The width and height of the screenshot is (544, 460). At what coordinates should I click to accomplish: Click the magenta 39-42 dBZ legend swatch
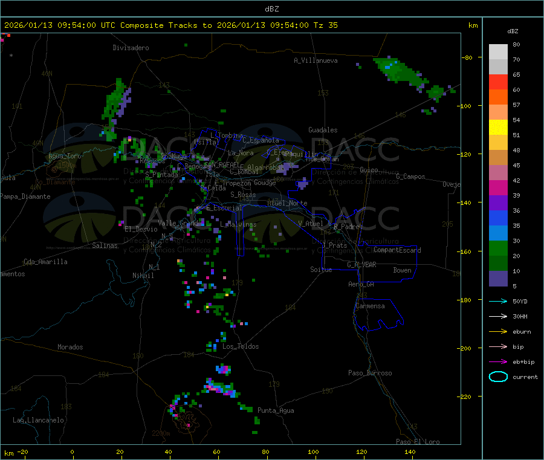[x=498, y=187]
